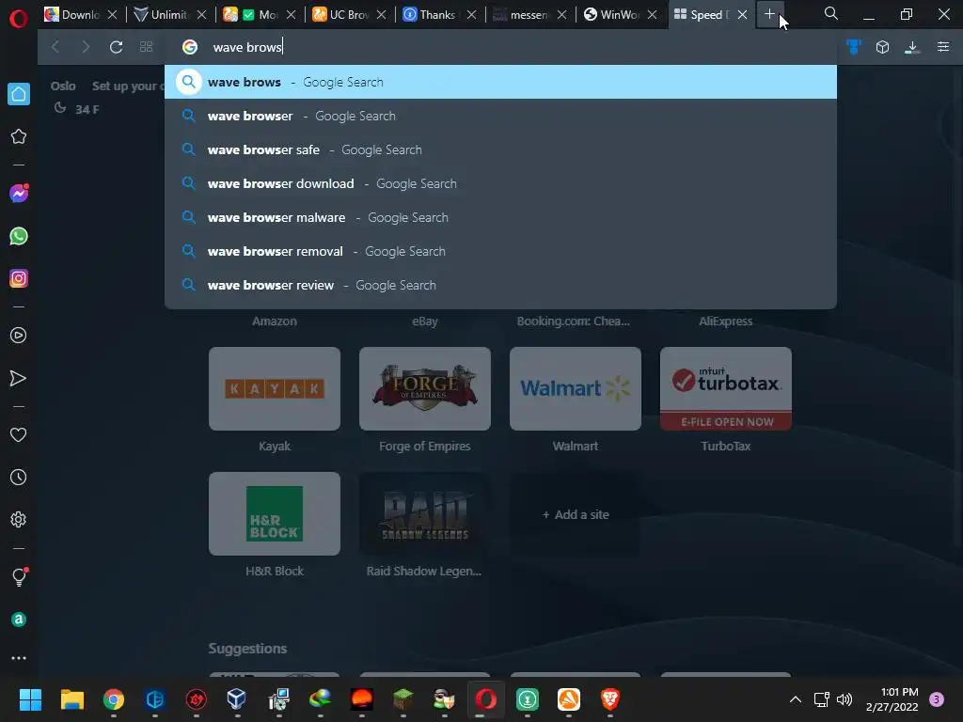This screenshot has height=722, width=963.
Task: Open Brave browser from taskbar
Action: click(609, 699)
